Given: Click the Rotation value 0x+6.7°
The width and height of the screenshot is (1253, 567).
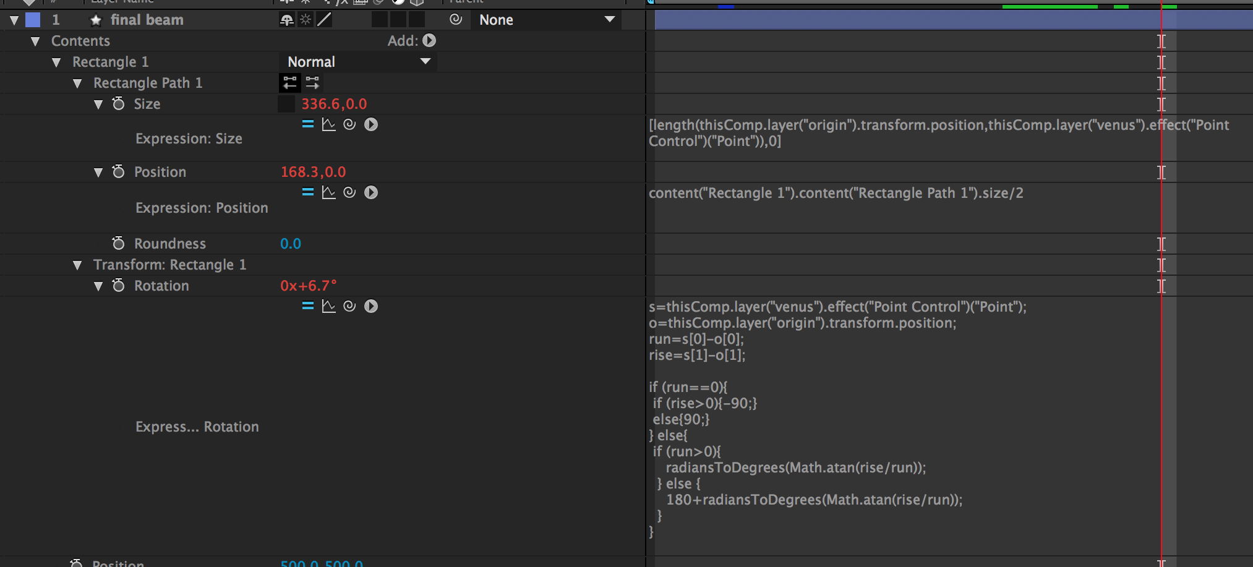Looking at the screenshot, I should (x=309, y=286).
